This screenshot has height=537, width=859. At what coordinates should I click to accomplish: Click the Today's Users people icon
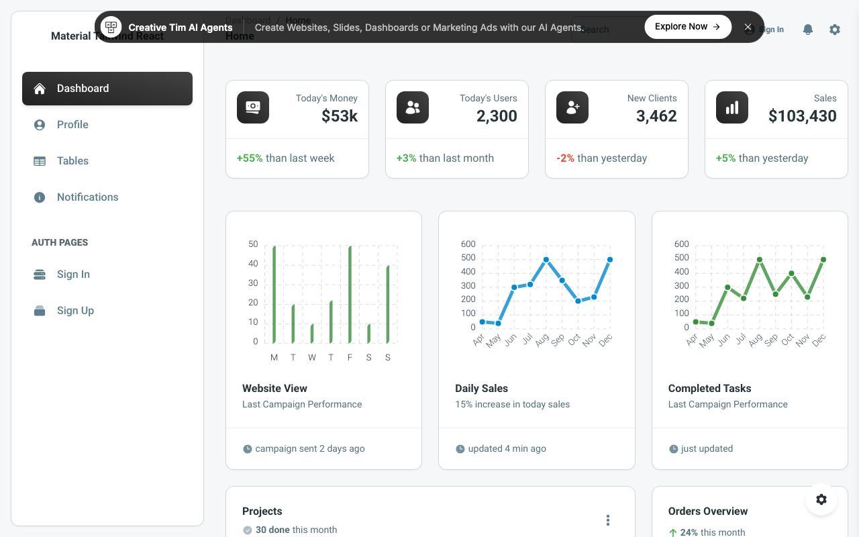[413, 107]
